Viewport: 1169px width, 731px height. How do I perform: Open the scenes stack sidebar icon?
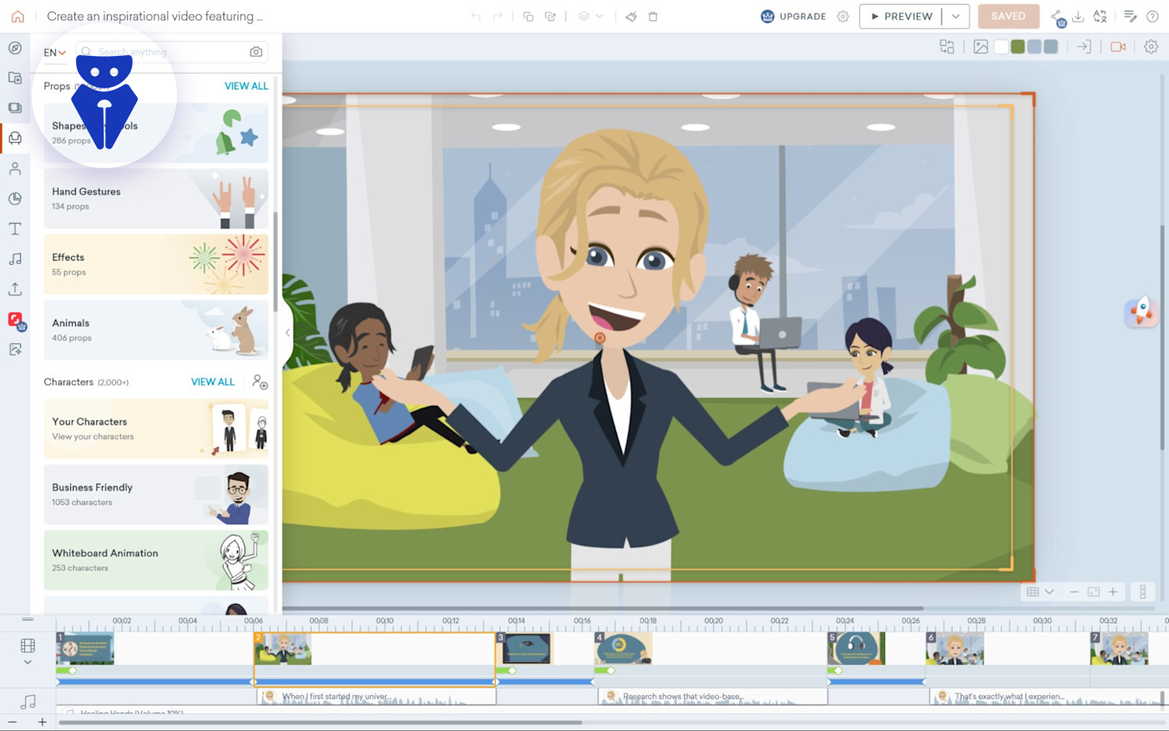point(15,108)
